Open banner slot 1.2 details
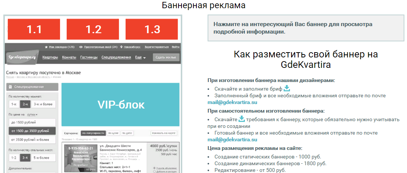This screenshot has width=407, height=173. [x=93, y=29]
